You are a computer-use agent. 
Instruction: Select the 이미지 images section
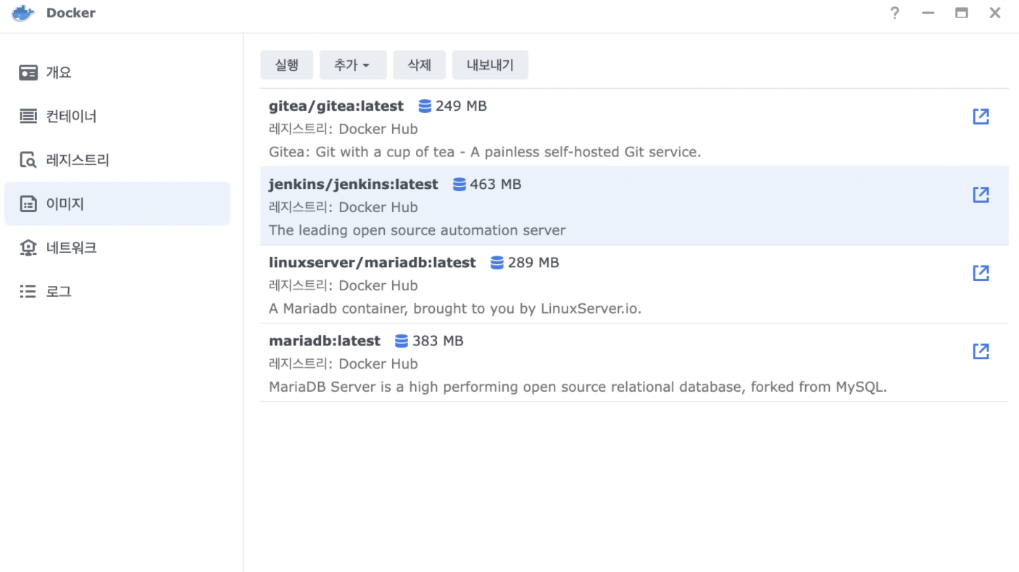point(117,204)
